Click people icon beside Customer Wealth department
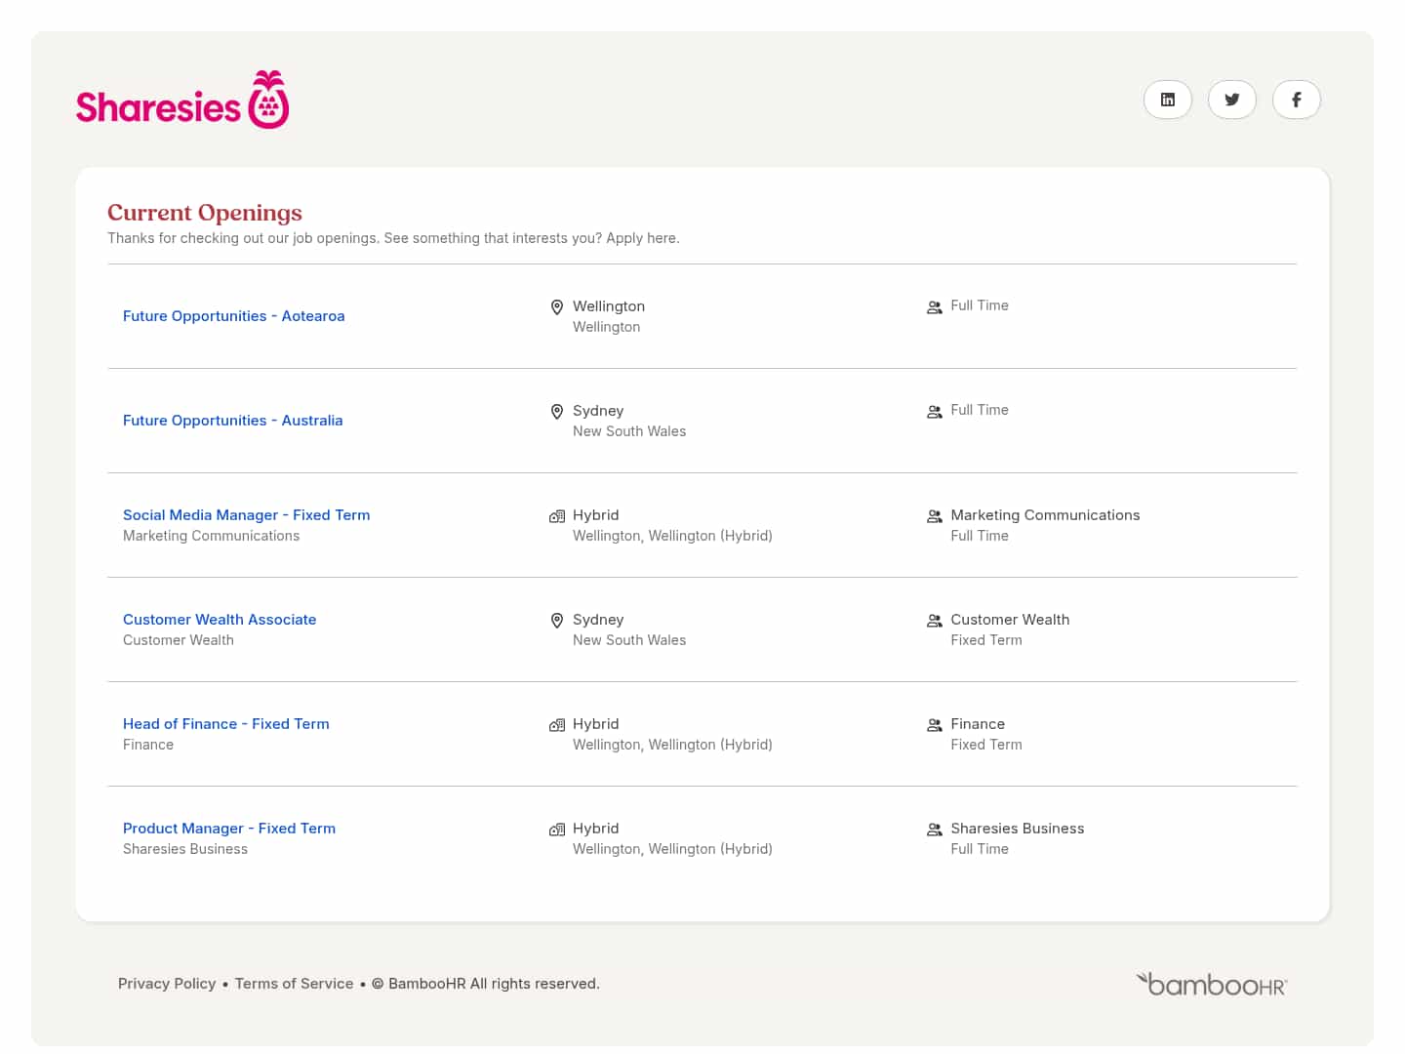The width and height of the screenshot is (1405, 1054). [x=934, y=621]
